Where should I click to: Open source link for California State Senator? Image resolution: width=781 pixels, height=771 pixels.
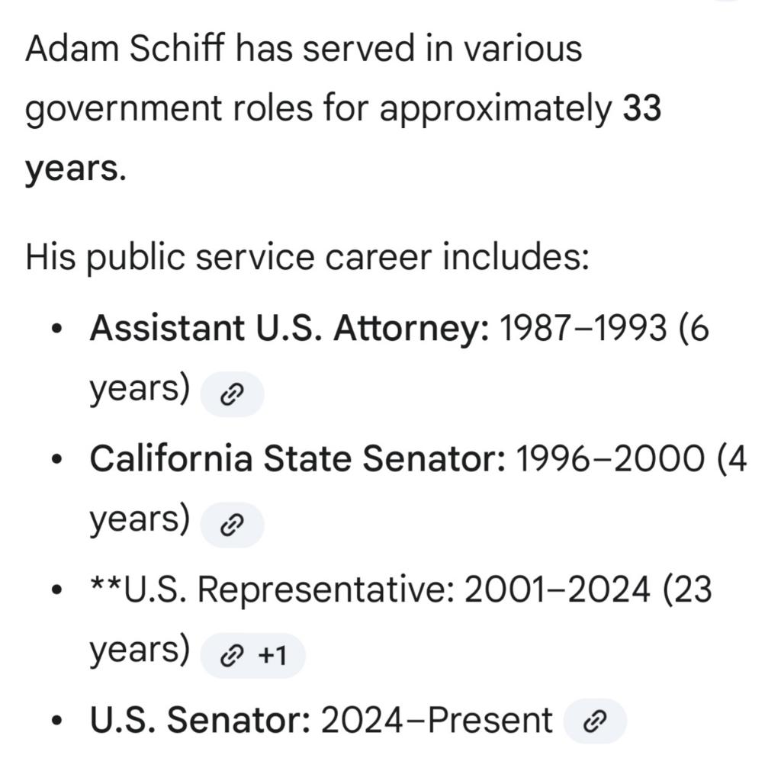pos(231,525)
